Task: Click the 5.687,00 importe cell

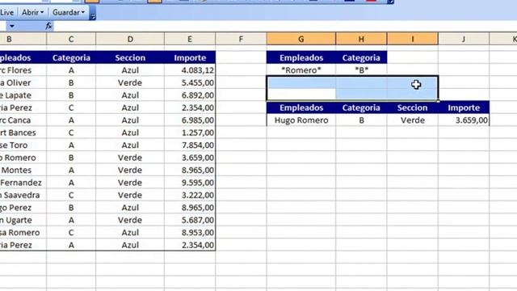Action: (190, 220)
